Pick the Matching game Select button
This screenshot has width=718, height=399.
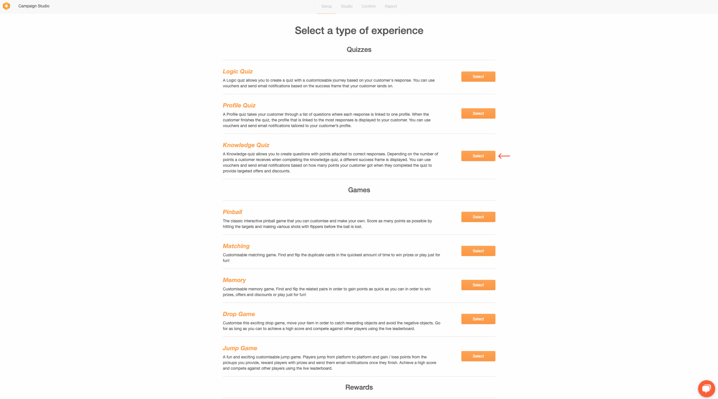[x=478, y=251]
